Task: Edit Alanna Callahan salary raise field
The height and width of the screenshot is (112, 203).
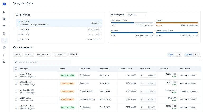Action: click(148, 107)
